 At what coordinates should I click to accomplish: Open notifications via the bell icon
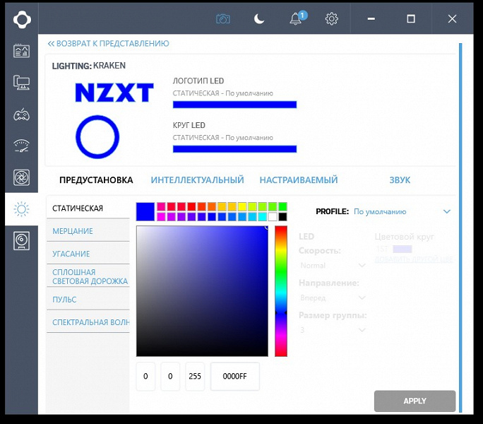point(297,18)
